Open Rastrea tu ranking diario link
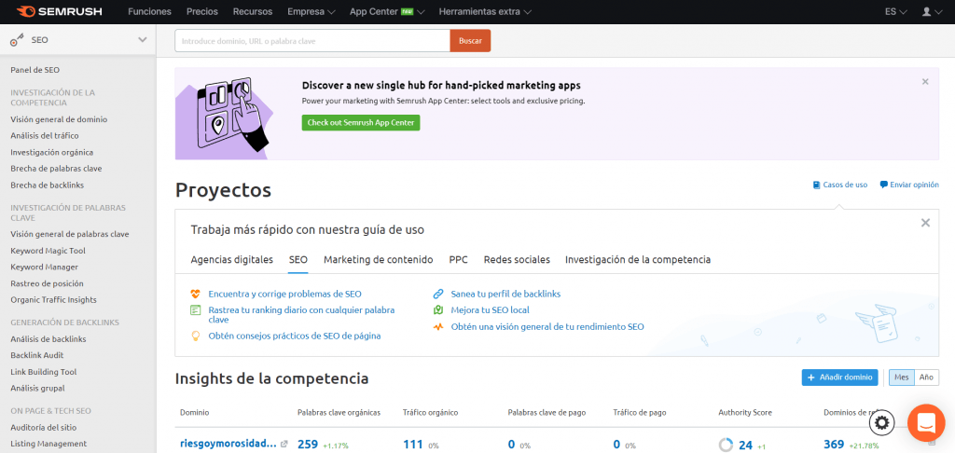The width and height of the screenshot is (955, 453). tap(301, 314)
